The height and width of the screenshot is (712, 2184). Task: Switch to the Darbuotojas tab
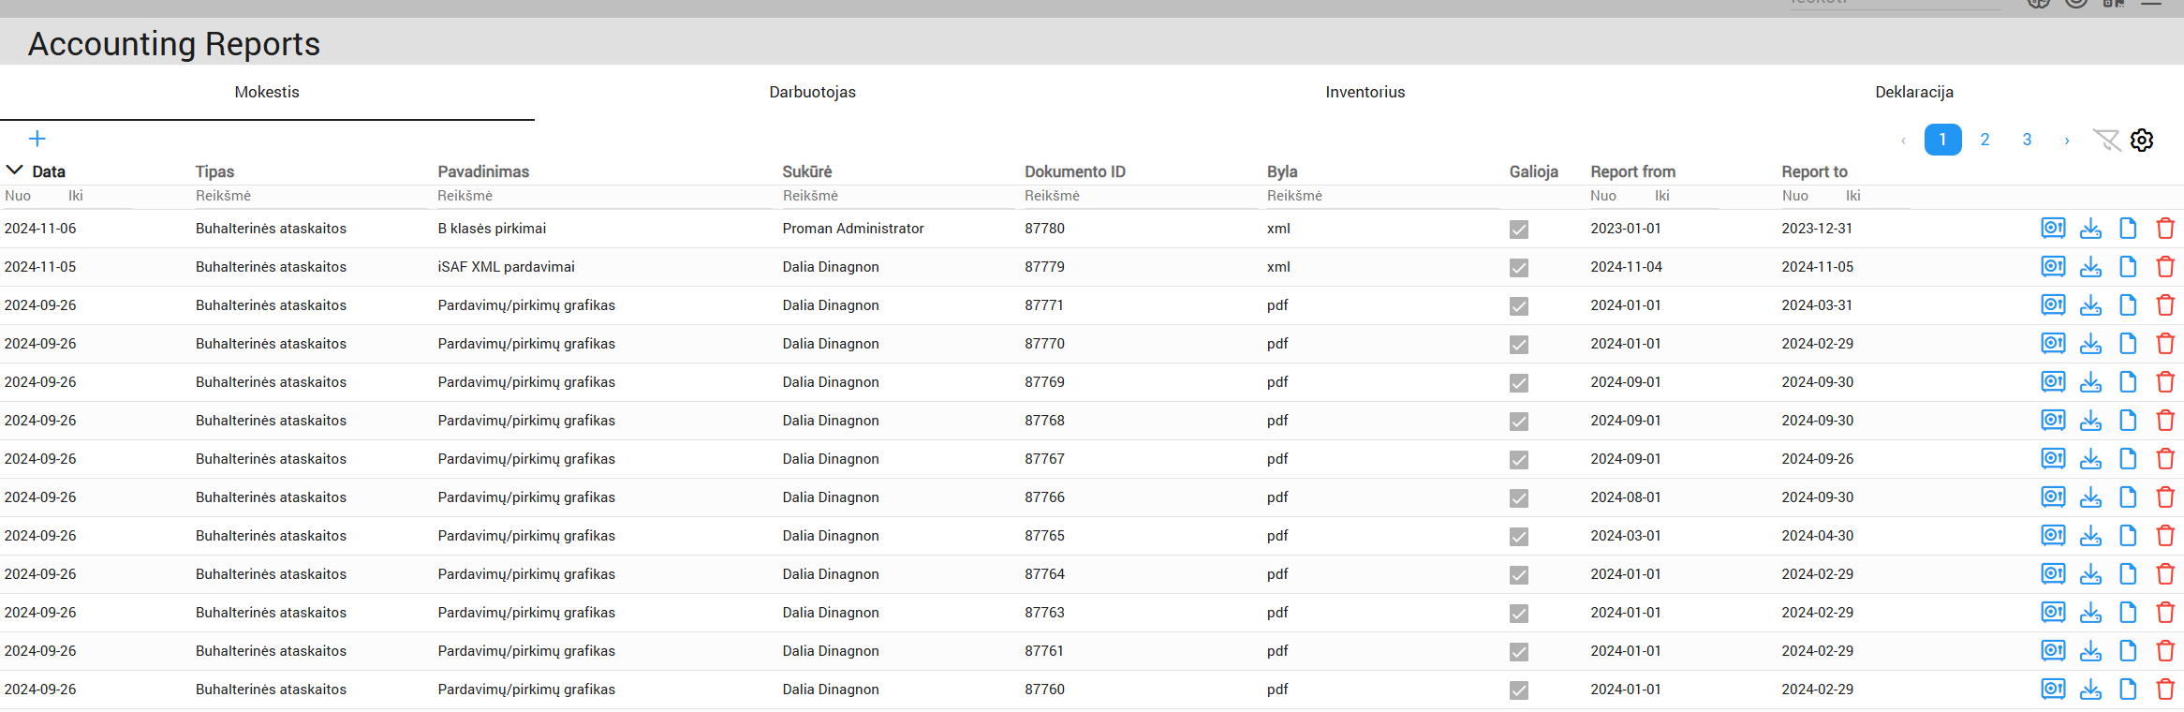812,92
